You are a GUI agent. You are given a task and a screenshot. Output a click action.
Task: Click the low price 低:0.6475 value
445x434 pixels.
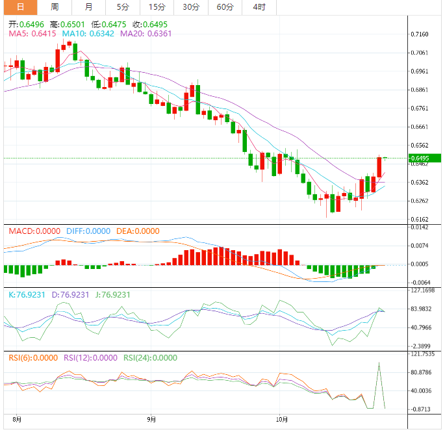pyautogui.click(x=108, y=25)
